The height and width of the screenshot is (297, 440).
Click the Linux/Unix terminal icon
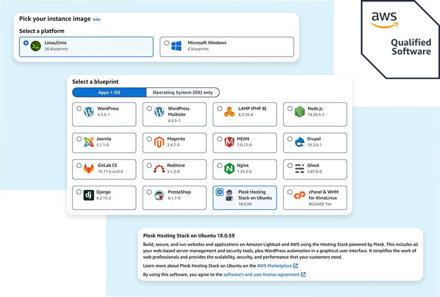click(36, 46)
